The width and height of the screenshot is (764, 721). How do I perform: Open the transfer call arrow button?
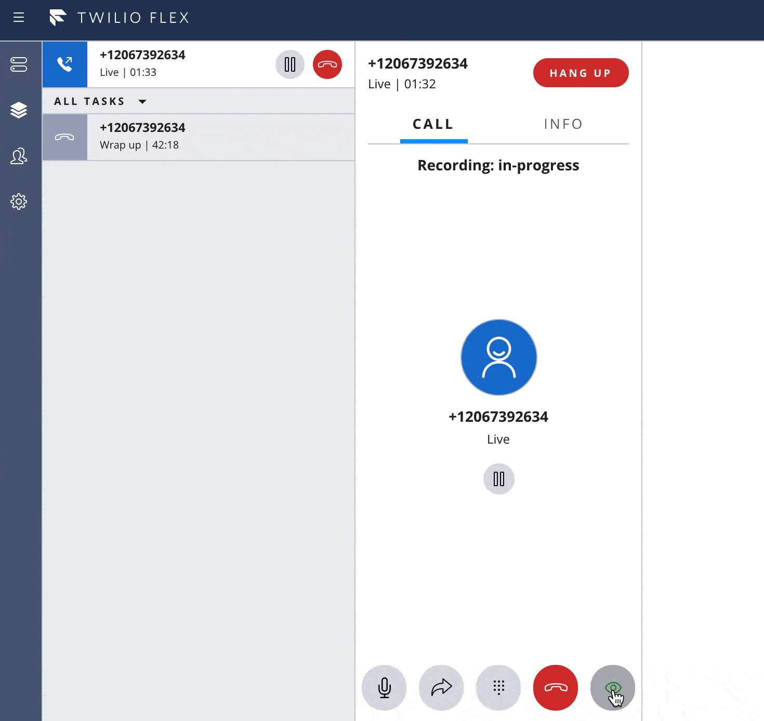[x=441, y=688]
